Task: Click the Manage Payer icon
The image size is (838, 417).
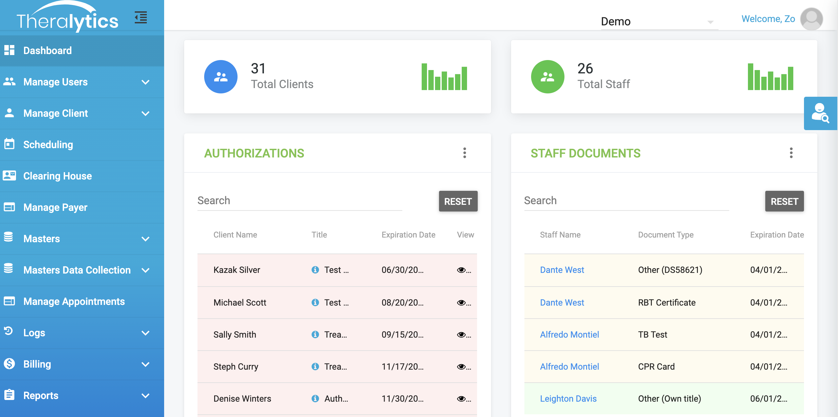Action: tap(9, 207)
